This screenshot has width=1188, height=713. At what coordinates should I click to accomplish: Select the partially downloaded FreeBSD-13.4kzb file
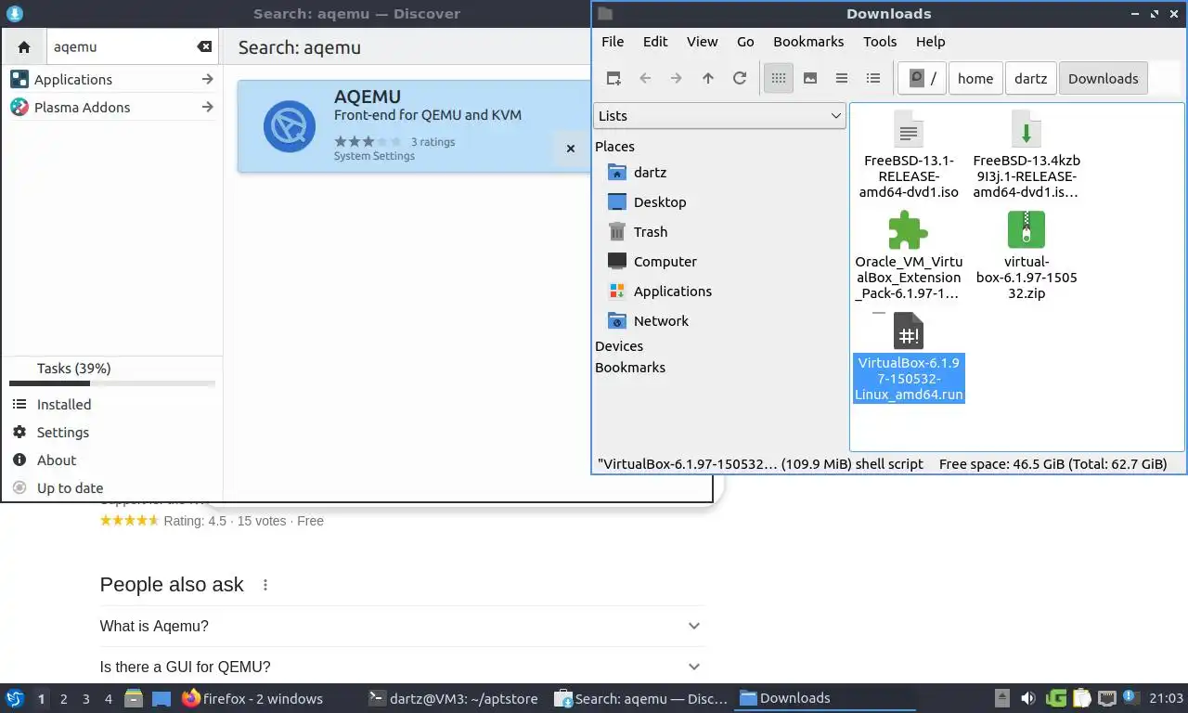(x=1027, y=155)
